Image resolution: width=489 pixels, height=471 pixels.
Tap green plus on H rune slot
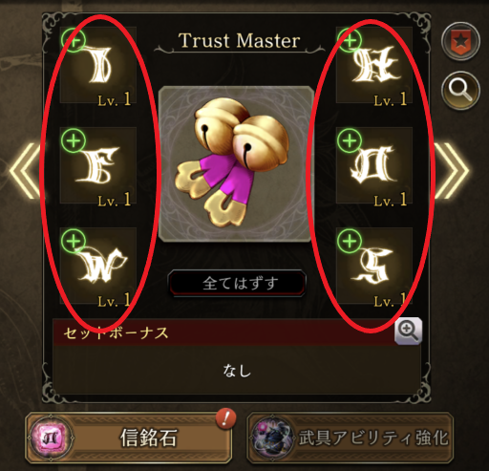[350, 40]
